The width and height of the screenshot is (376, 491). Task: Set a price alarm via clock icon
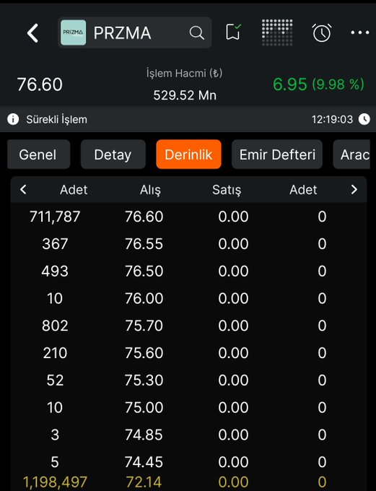click(x=322, y=32)
